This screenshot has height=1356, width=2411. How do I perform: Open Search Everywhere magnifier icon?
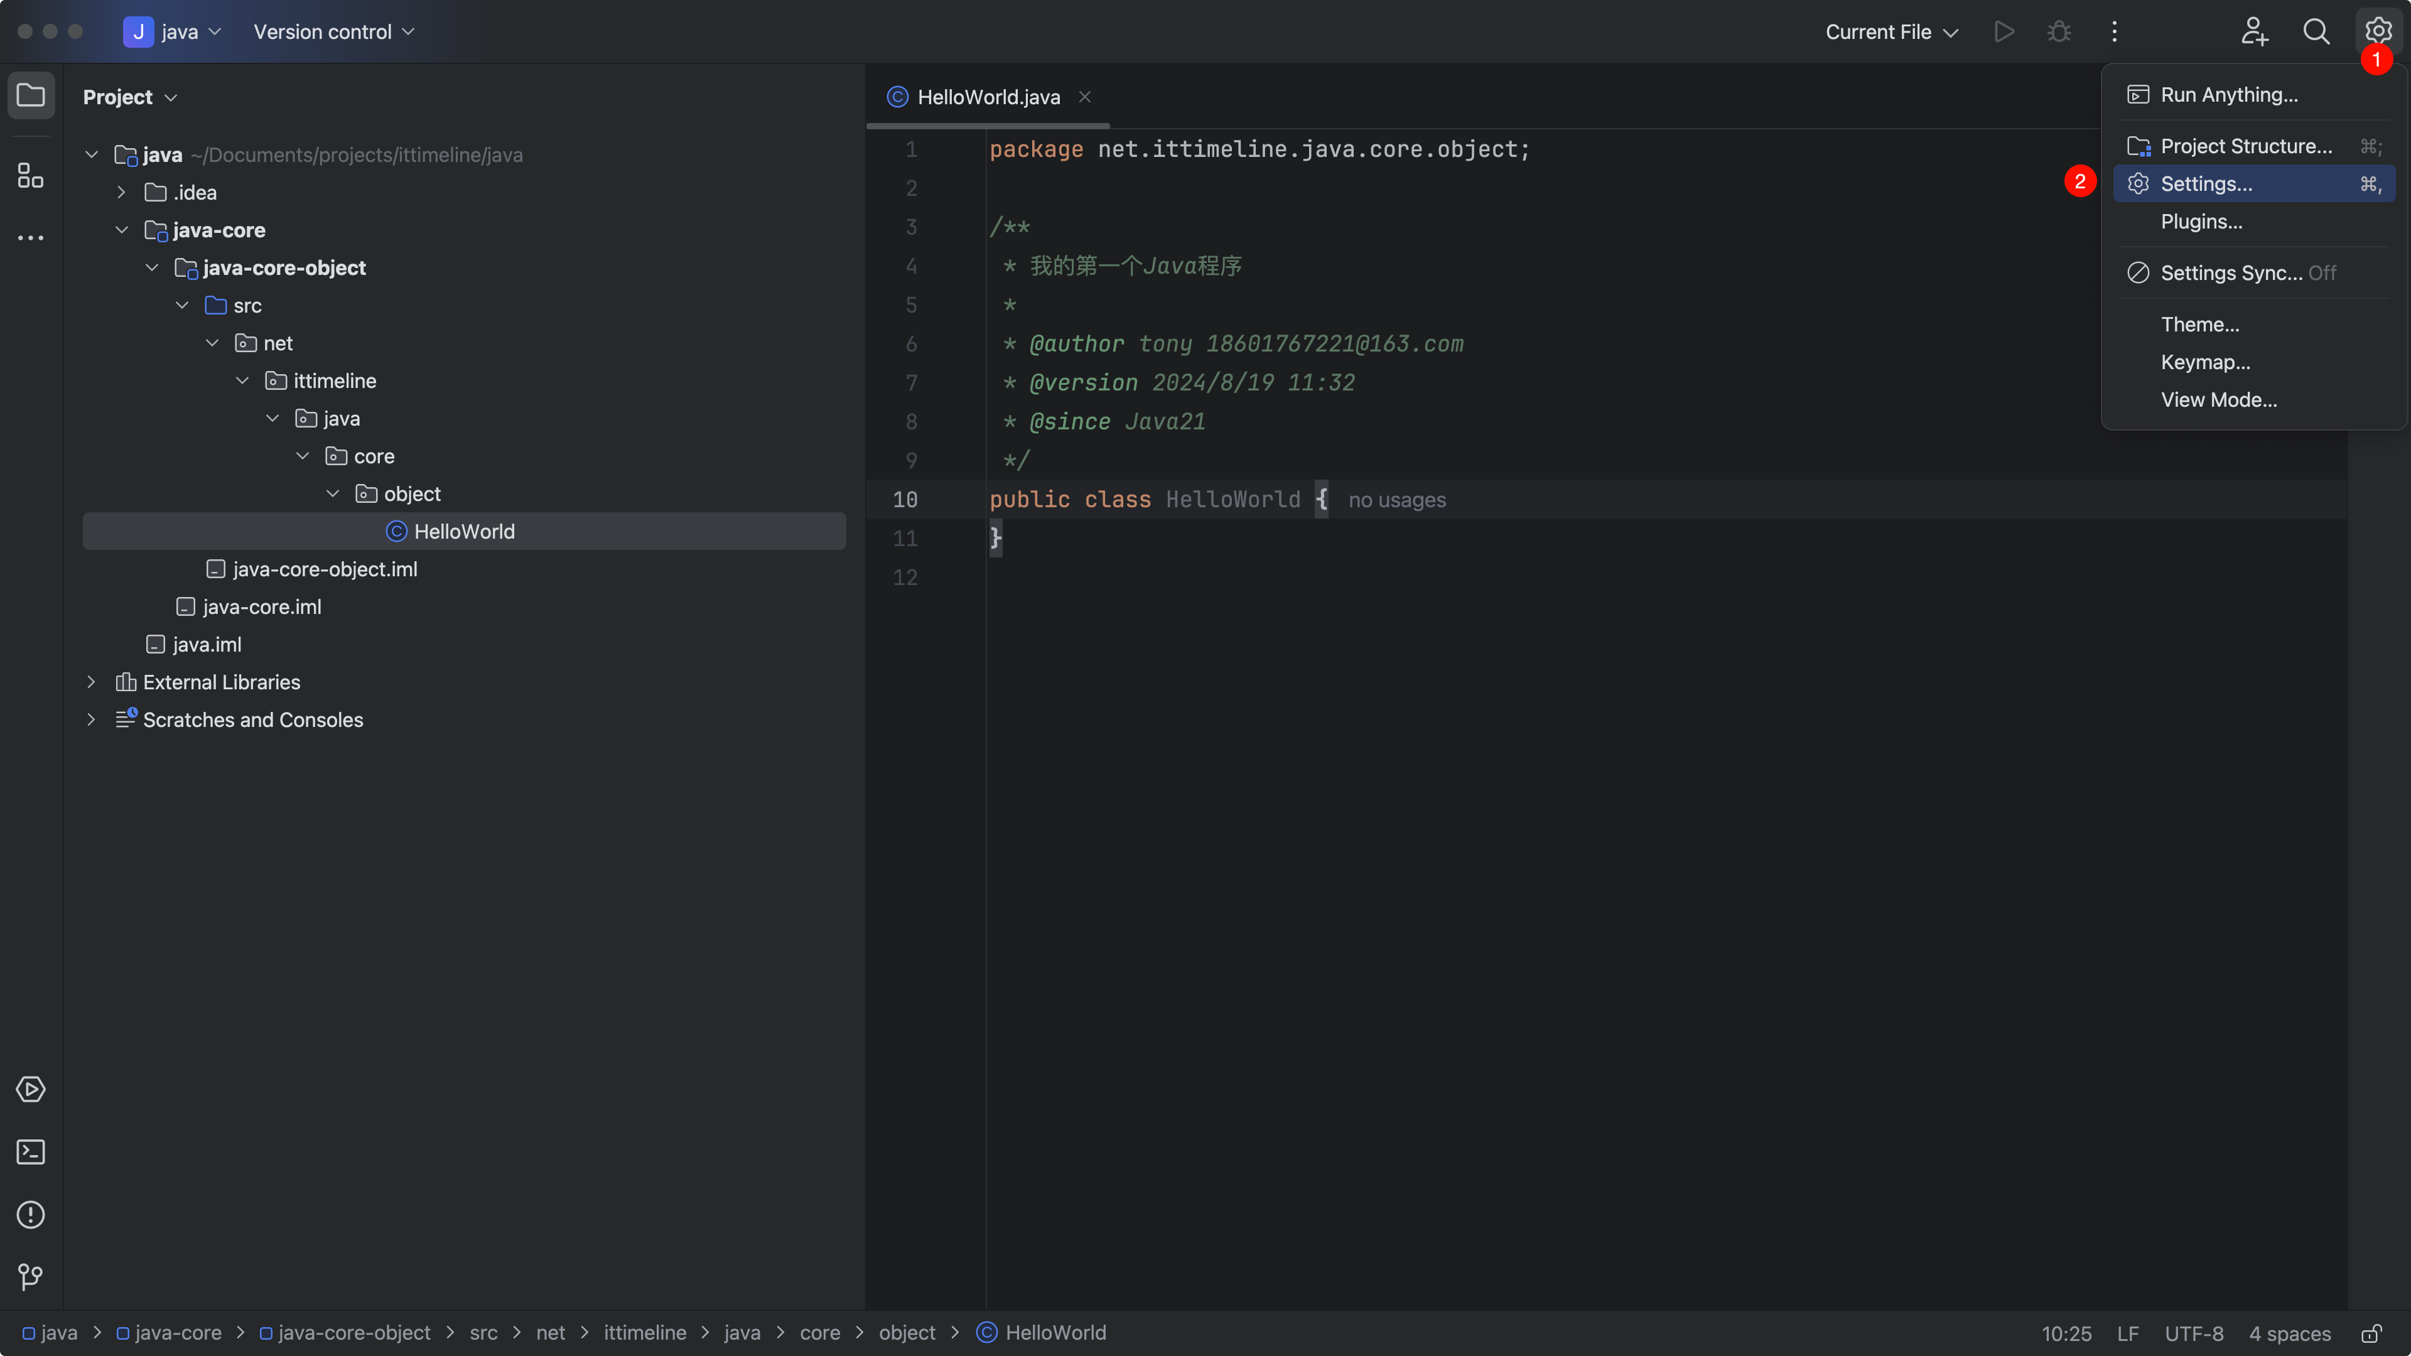pos(2316,32)
